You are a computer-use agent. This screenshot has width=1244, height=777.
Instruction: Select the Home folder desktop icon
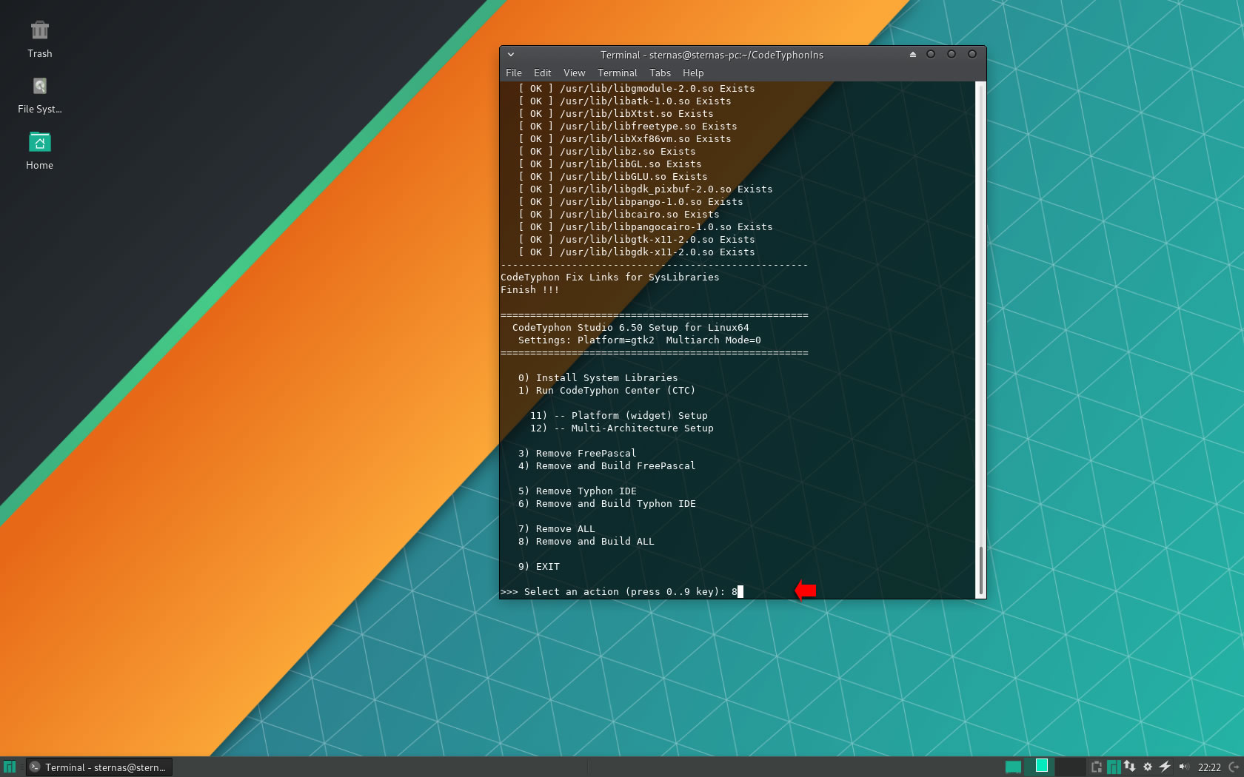(x=39, y=151)
